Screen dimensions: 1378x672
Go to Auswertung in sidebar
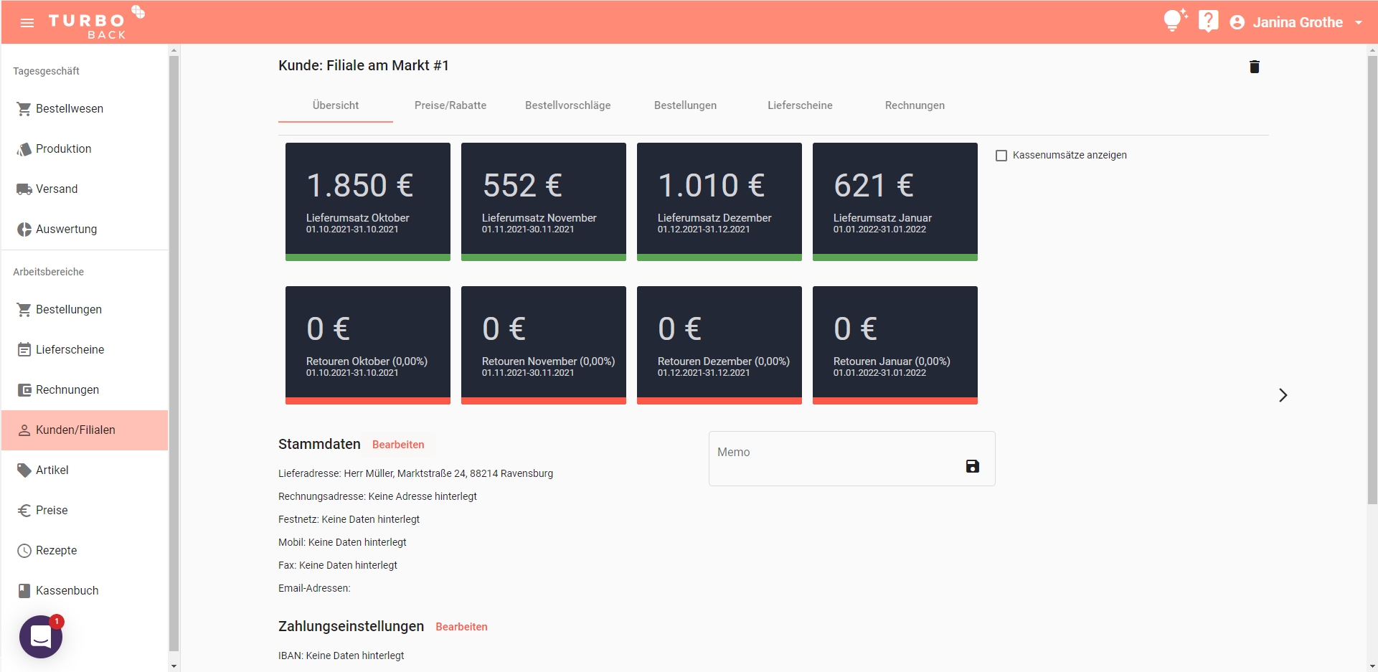(x=85, y=229)
